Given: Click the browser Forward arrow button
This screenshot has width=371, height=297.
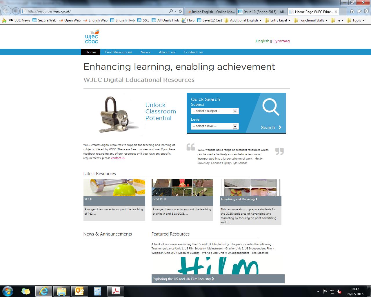Looking at the screenshot, I should tap(16, 11).
